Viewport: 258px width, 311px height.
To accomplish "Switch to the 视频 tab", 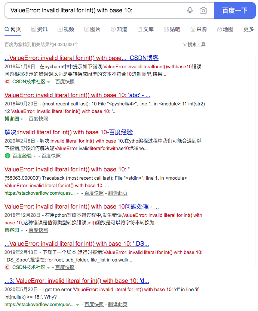I will pyautogui.click(x=66, y=29).
